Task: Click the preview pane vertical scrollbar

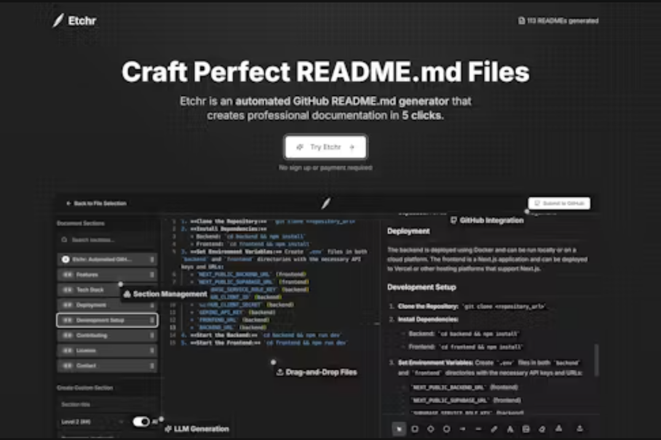Action: pos(596,360)
